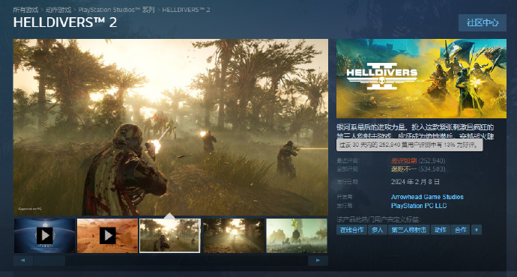This screenshot has width=517, height=277.
Task: Play the desert trailer video thumbnail
Action: tap(107, 236)
